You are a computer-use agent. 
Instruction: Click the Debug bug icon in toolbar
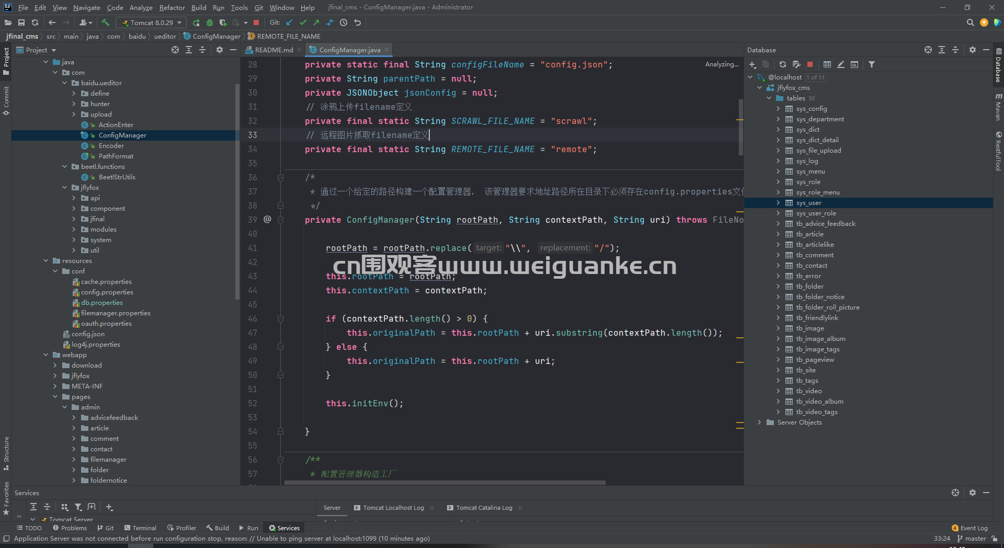[210, 22]
